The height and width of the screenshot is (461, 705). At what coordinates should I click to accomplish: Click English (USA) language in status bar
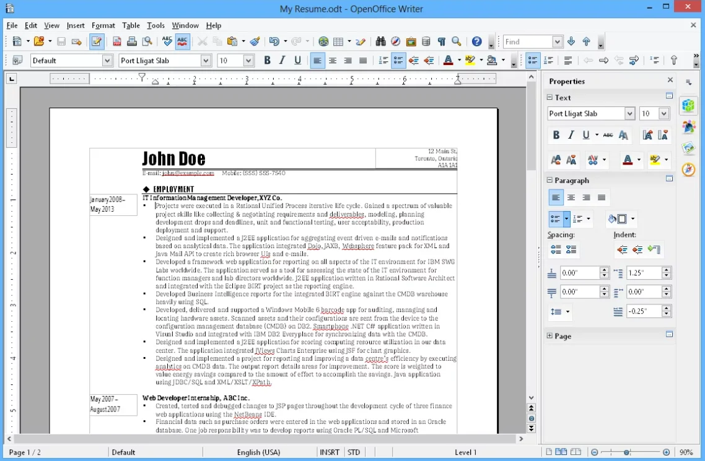258,452
